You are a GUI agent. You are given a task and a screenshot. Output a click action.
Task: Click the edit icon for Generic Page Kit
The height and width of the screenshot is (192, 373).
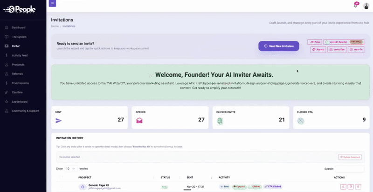(343, 187)
